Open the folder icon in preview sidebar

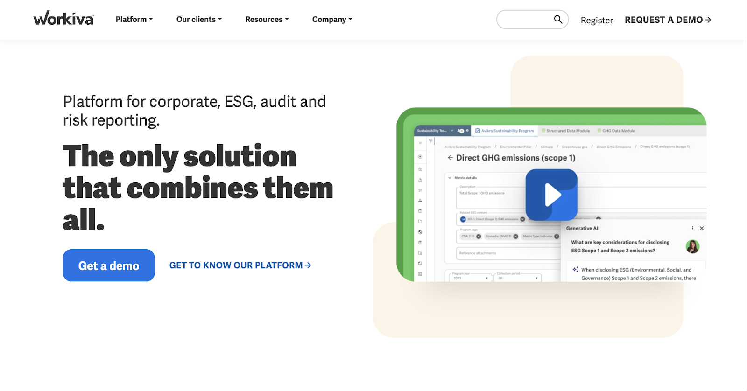[x=420, y=222]
